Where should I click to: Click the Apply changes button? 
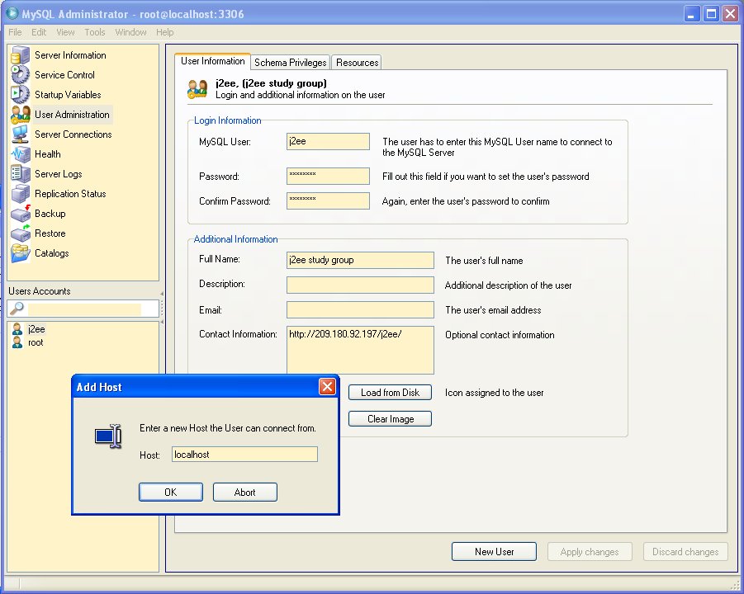pos(590,552)
